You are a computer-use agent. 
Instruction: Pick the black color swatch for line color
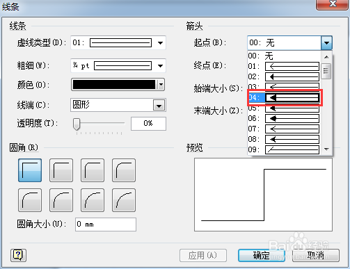(x=114, y=85)
